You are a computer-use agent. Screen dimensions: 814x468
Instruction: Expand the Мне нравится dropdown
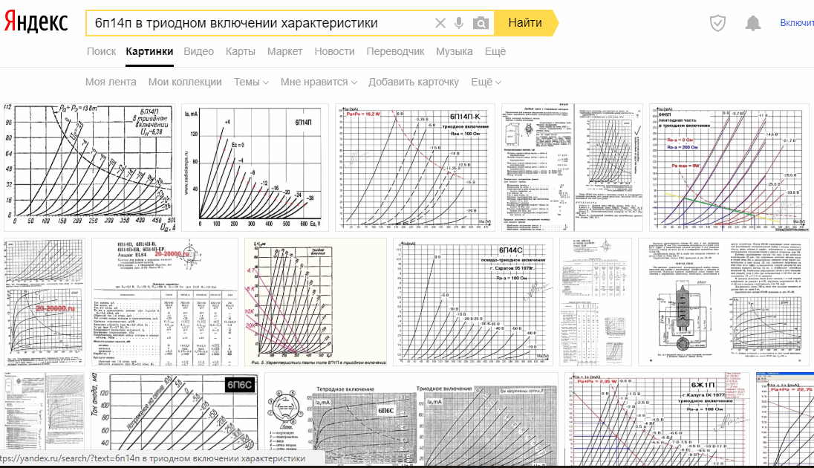pos(319,82)
